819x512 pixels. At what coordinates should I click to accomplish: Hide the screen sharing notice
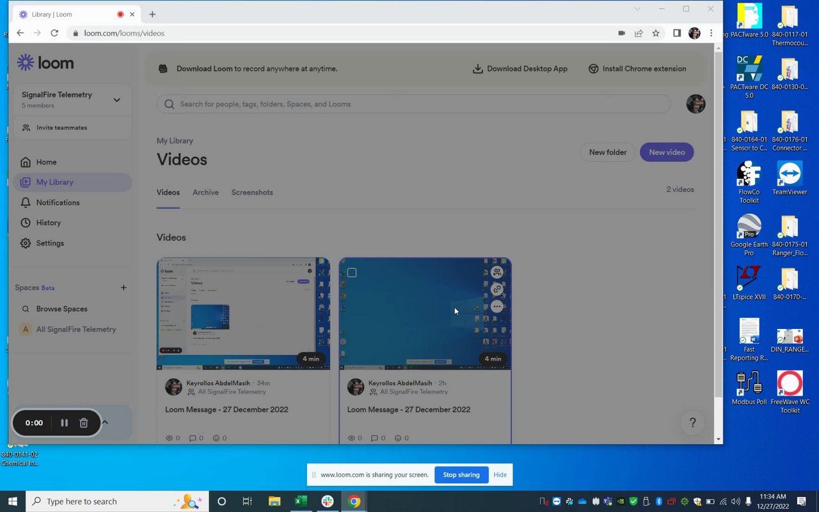[x=500, y=475]
